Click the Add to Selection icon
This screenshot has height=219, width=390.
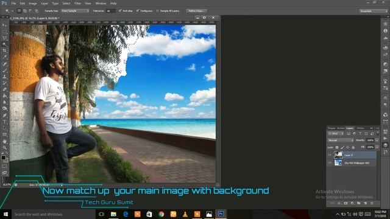25,11
